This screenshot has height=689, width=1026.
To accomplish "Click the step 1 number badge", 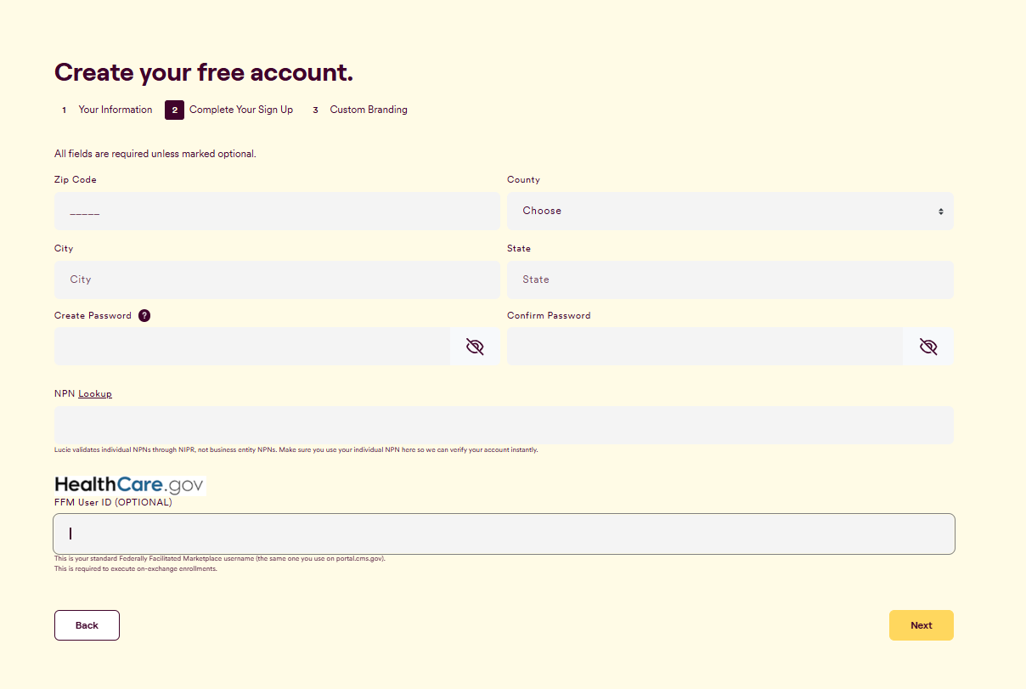I will click(64, 110).
